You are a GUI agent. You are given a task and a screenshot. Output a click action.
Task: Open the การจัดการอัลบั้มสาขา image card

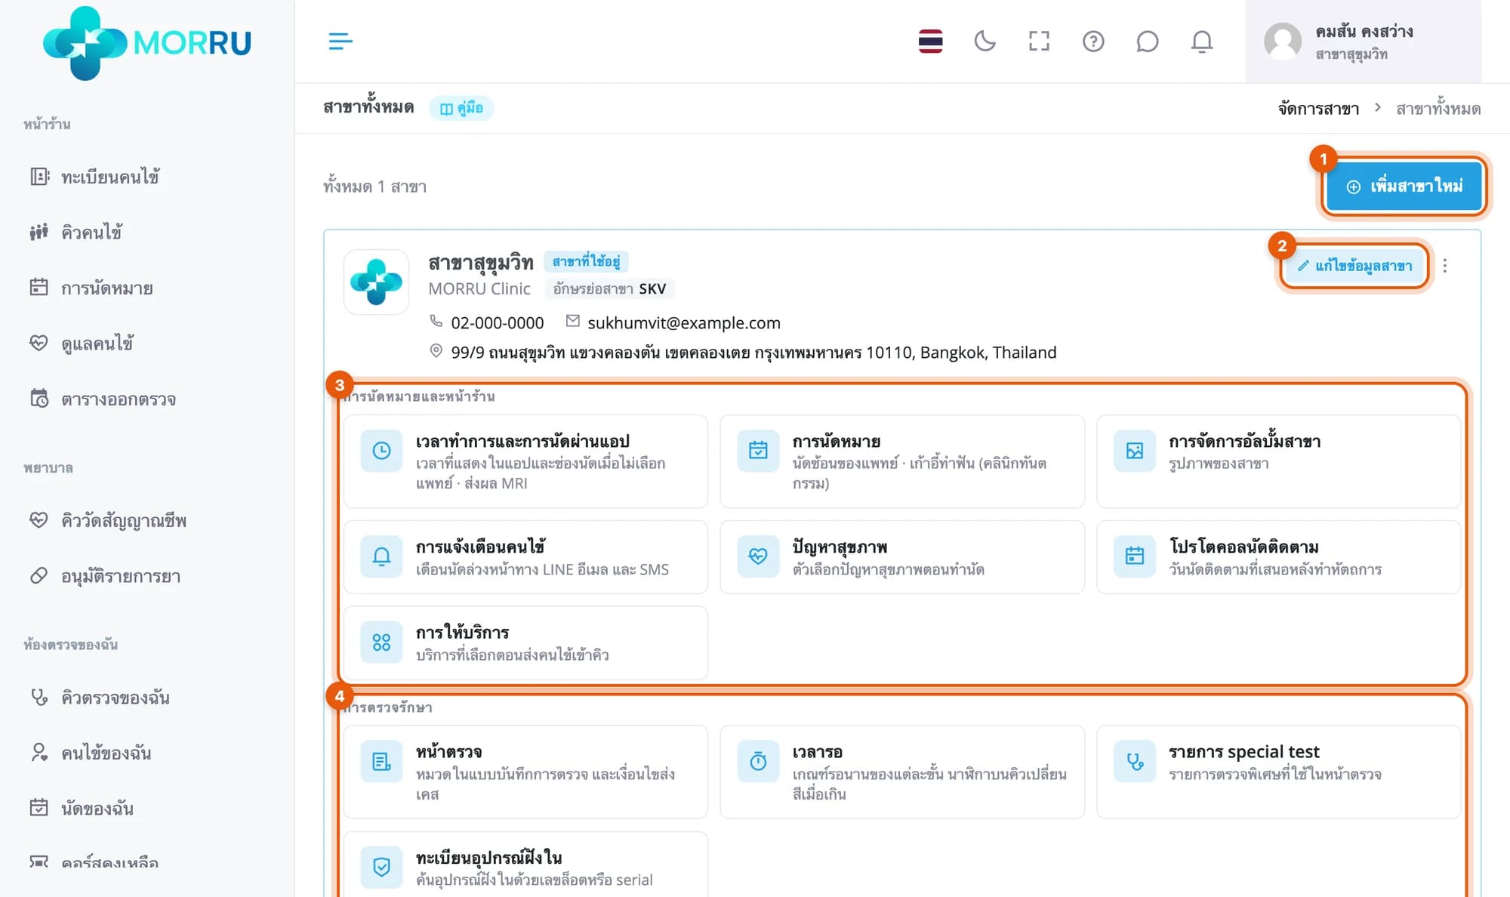tap(1278, 461)
